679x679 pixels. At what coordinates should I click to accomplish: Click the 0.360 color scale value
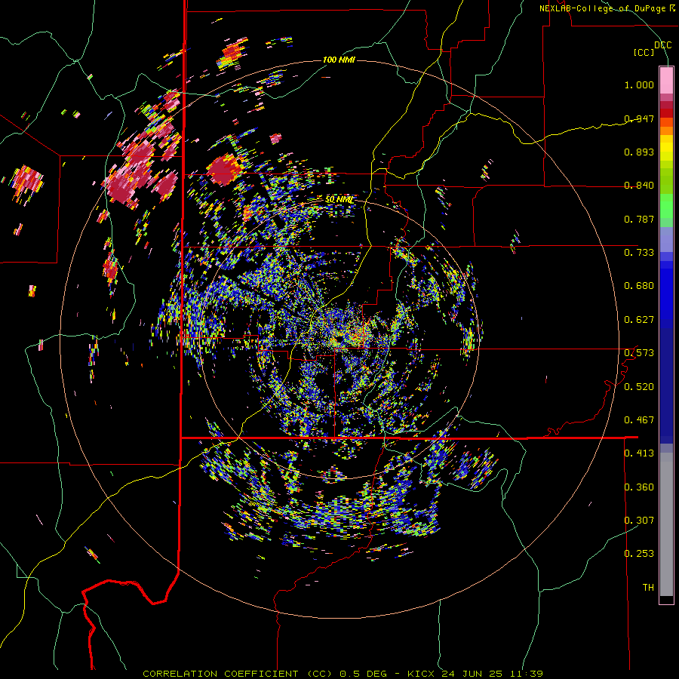[639, 487]
